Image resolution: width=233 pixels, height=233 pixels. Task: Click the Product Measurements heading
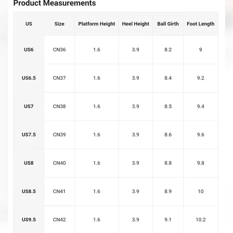tap(55, 3)
